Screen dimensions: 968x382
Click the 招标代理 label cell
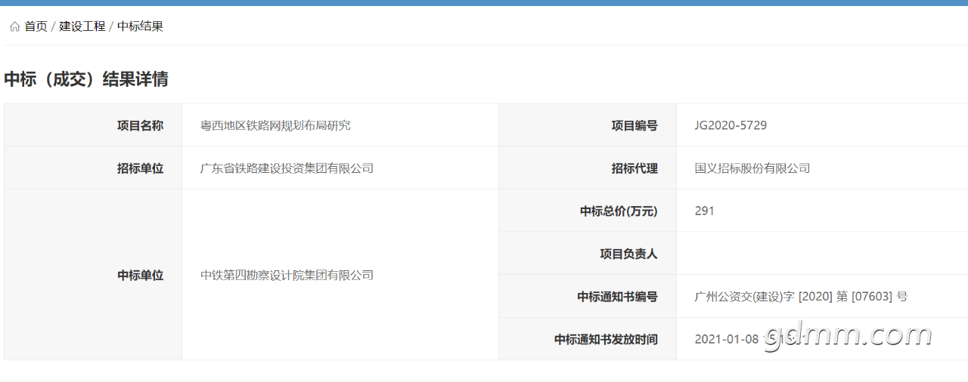[634, 168]
